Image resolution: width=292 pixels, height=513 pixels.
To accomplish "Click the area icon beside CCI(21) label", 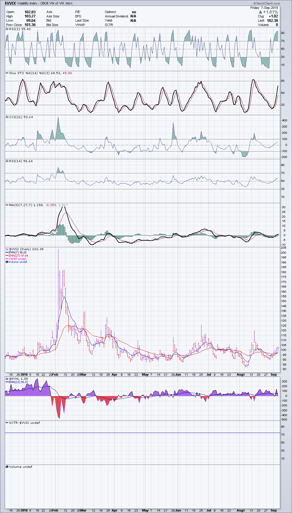I will [7, 117].
